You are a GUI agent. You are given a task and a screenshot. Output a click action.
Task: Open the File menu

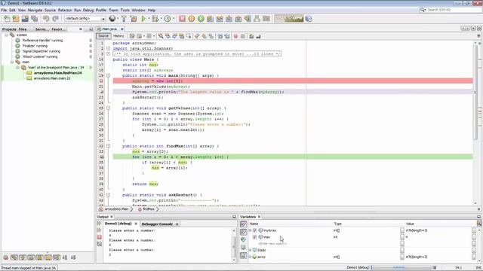[x=4, y=10]
